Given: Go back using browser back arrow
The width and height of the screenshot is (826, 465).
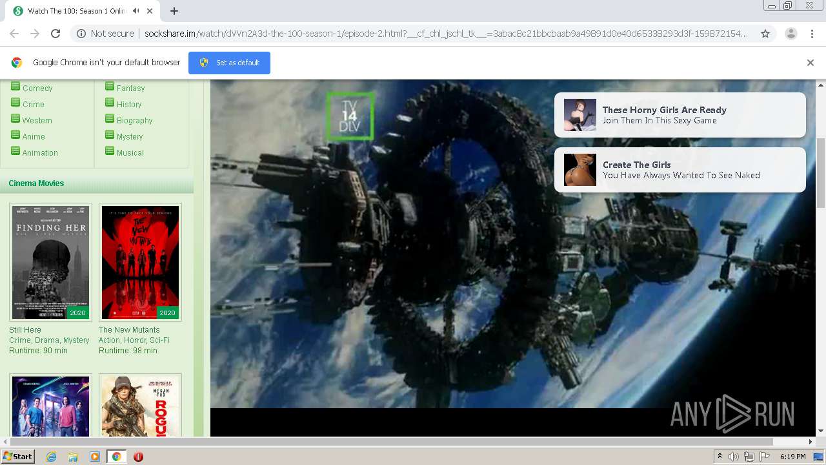Looking at the screenshot, I should [14, 34].
